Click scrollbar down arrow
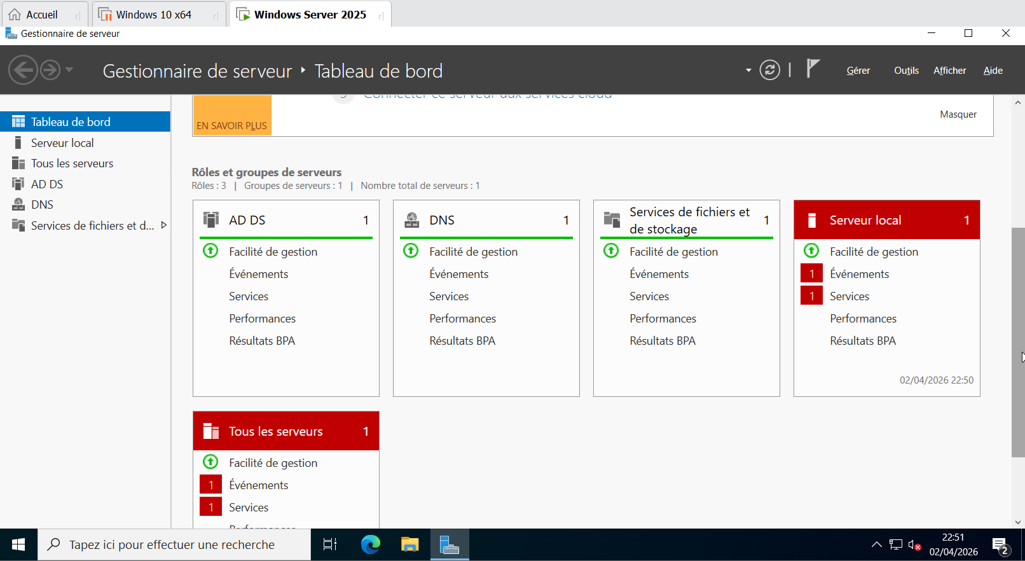1025x561 pixels. (1018, 522)
